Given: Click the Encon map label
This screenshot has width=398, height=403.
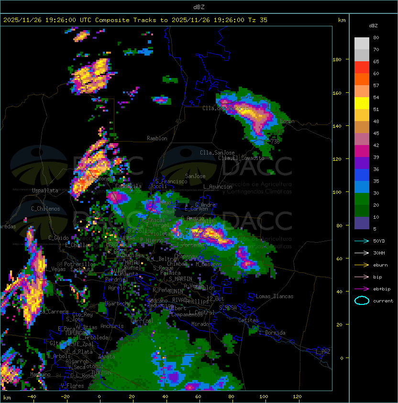Looking at the screenshot, I should click(x=287, y=121).
